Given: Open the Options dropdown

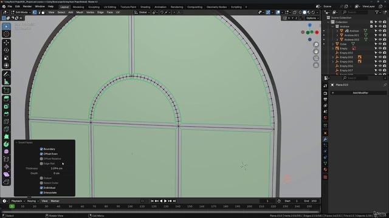Looking at the screenshot, I should [312, 18].
